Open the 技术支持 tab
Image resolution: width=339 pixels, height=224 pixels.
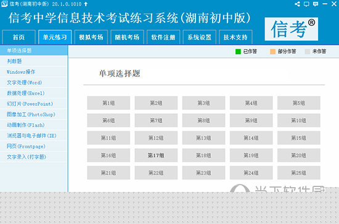235,37
